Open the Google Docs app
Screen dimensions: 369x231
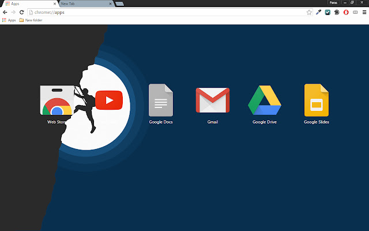[x=161, y=100]
